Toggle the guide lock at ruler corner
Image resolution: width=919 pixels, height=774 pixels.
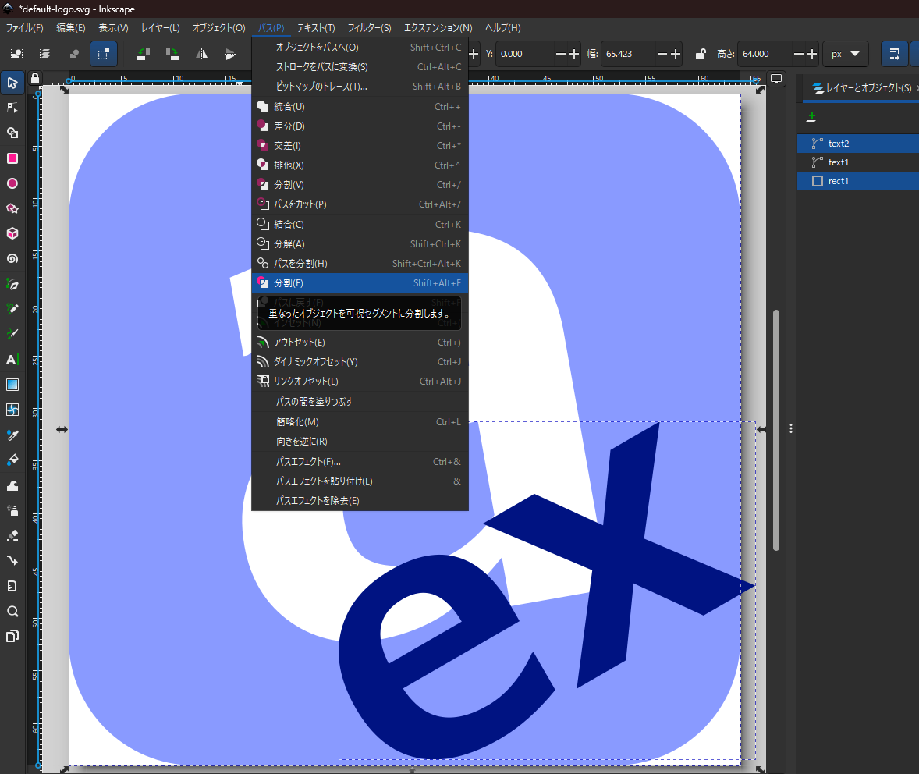point(34,79)
